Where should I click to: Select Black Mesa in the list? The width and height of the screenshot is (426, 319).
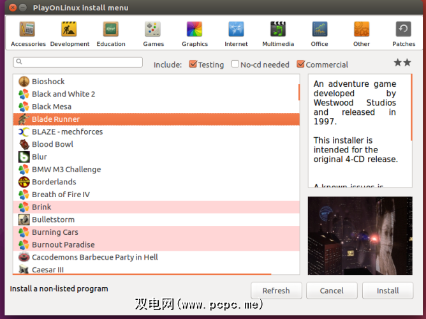(156, 107)
